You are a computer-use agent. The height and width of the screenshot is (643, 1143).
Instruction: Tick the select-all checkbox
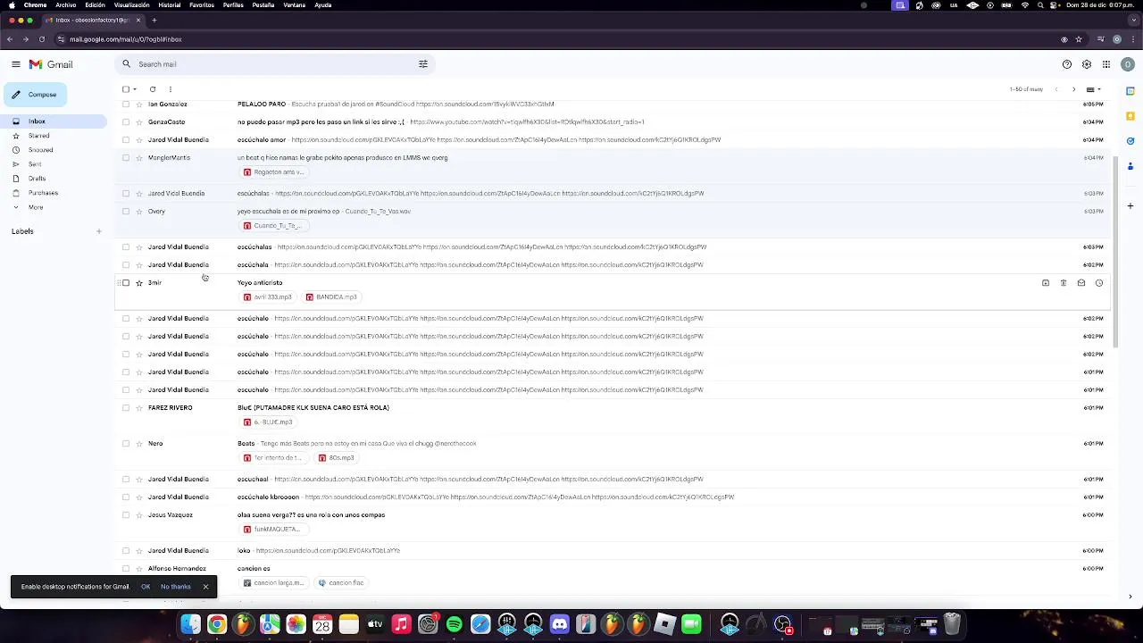click(126, 89)
